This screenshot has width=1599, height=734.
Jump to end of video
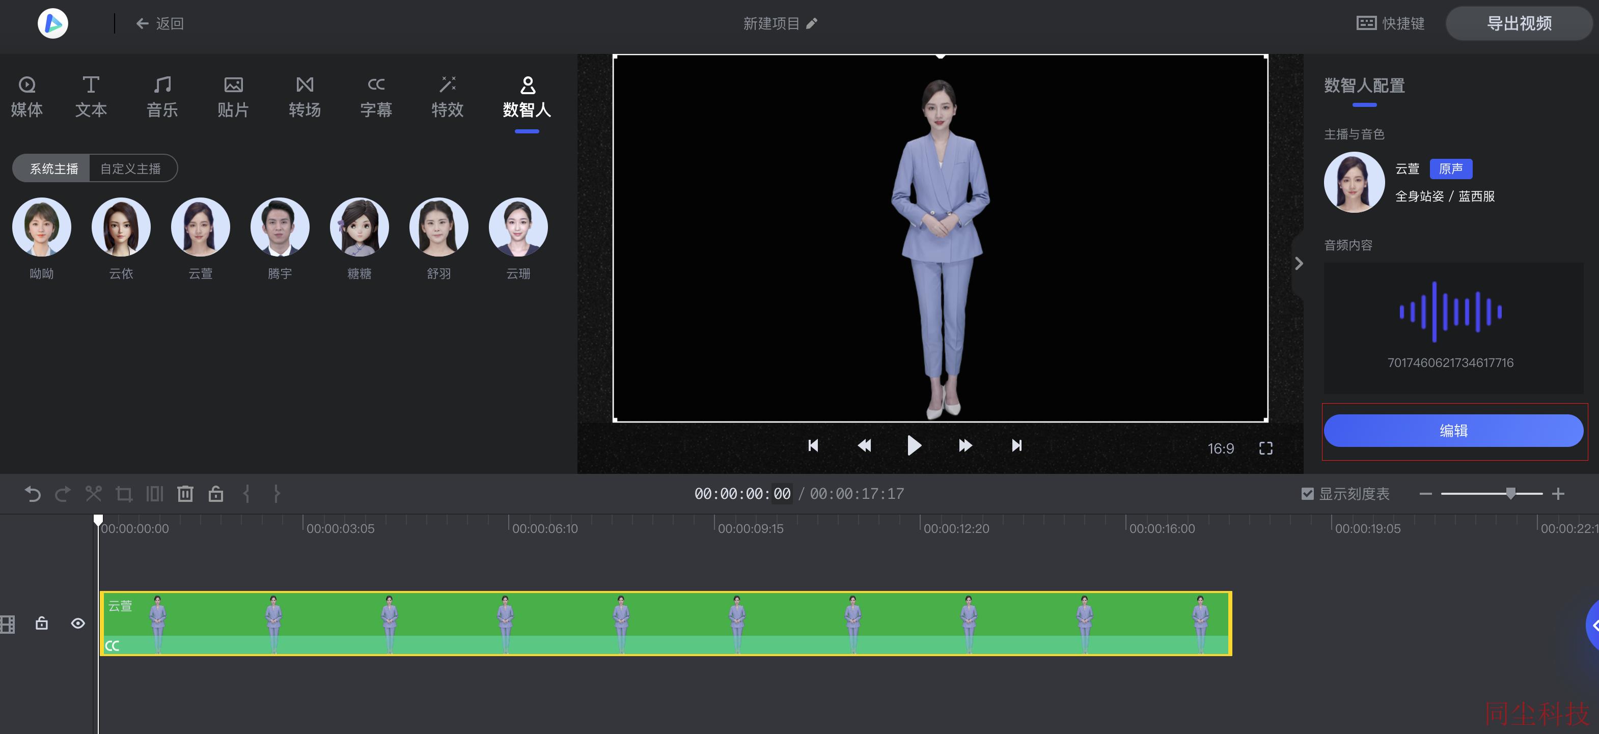(1016, 445)
